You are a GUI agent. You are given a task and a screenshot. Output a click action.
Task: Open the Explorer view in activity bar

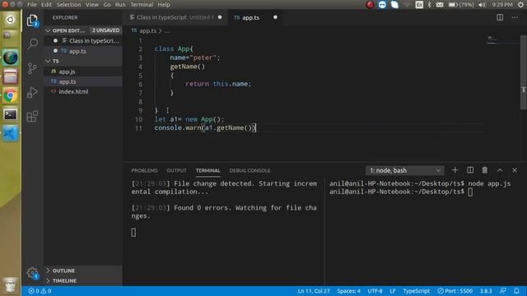click(x=32, y=21)
